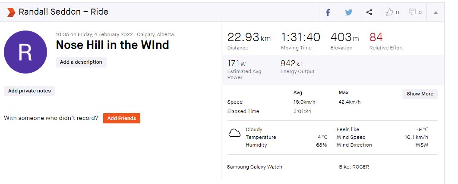Click the 171 W Estimated Avg Power stat
The height and width of the screenshot is (184, 458).
coord(237,64)
